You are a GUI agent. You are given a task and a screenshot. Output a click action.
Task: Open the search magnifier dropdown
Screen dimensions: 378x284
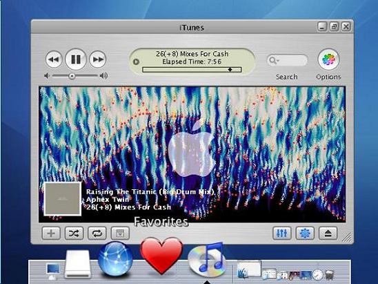click(x=274, y=60)
